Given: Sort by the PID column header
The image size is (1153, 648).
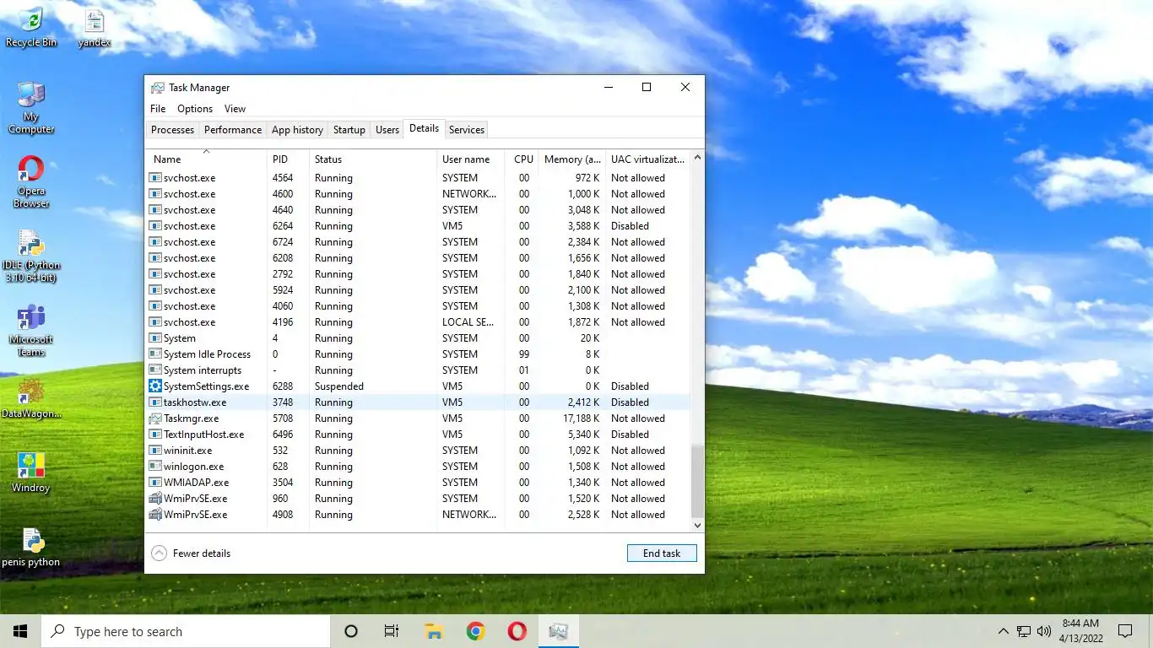Looking at the screenshot, I should 288,159.
